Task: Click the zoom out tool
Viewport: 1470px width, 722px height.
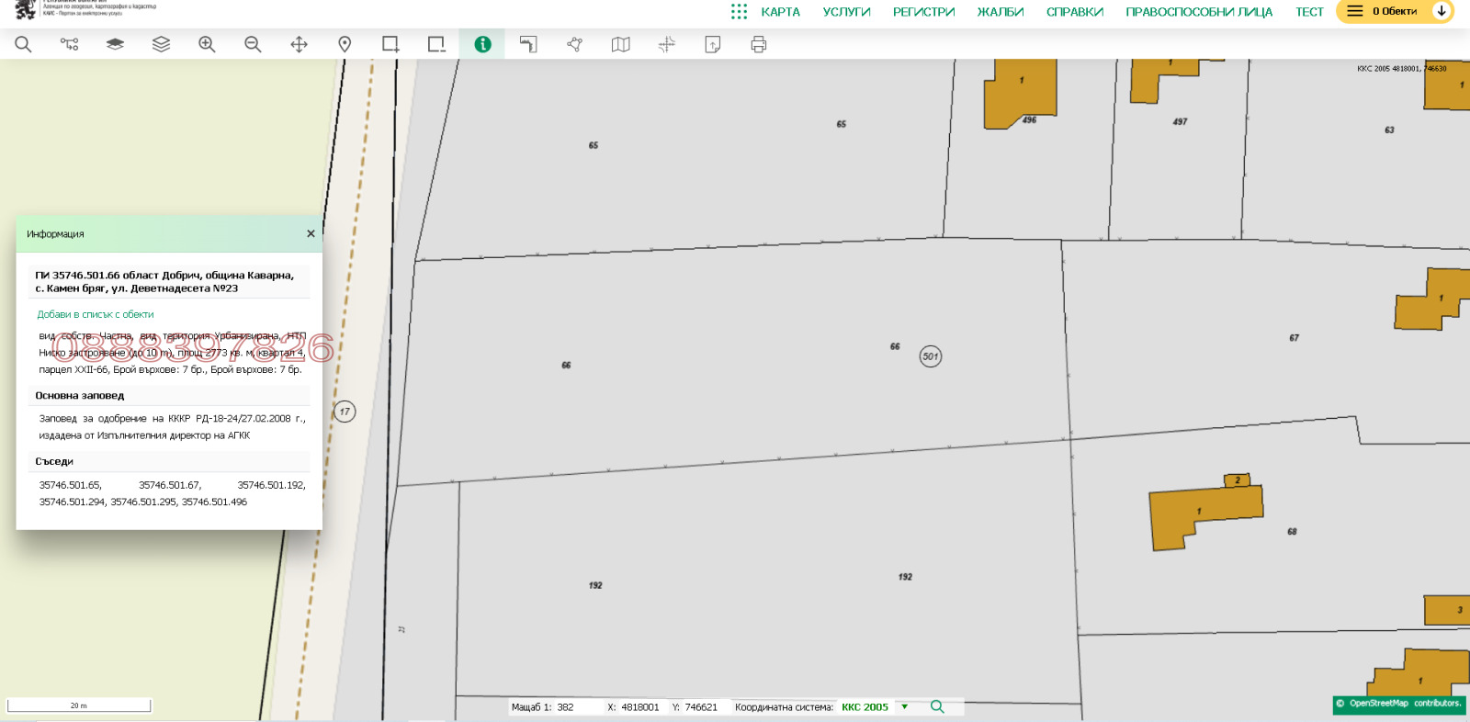Action: coord(253,44)
